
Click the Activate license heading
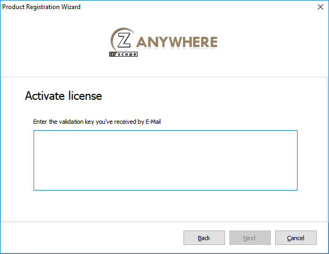tap(63, 96)
